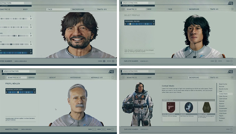This screenshot has height=134, width=236.
Task: Click the 'EKS' row slider bar
Action: pyautogui.click(x=14, y=36)
